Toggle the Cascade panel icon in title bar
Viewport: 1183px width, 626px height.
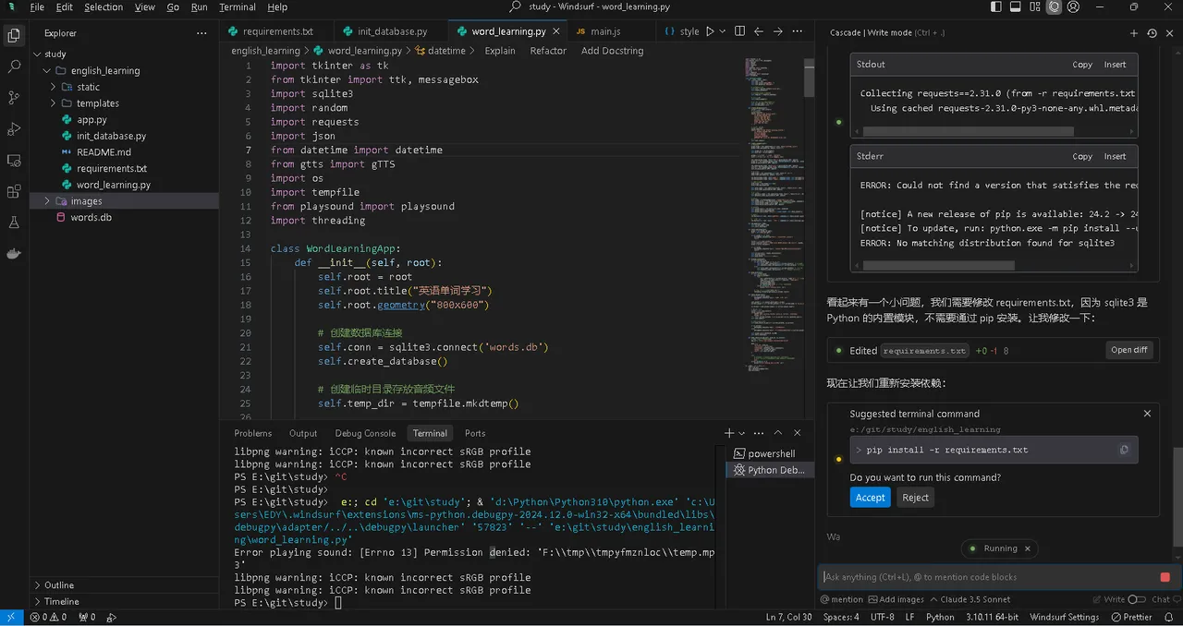[x=1055, y=7]
